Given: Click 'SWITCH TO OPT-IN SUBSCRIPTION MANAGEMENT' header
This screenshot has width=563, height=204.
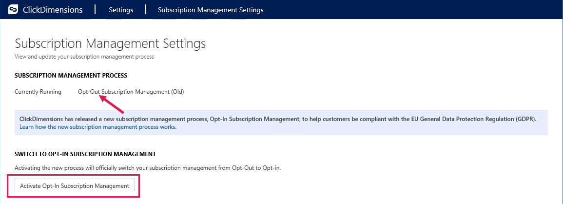Looking at the screenshot, I should click(x=85, y=154).
